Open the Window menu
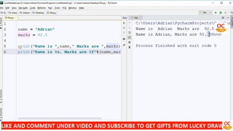The image size is (233, 131). (72, 8)
